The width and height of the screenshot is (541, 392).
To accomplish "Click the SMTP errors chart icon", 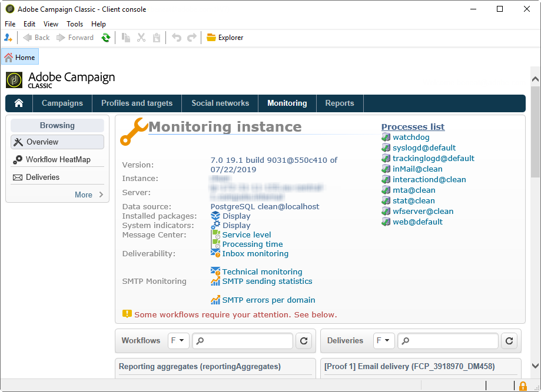I will pyautogui.click(x=215, y=300).
